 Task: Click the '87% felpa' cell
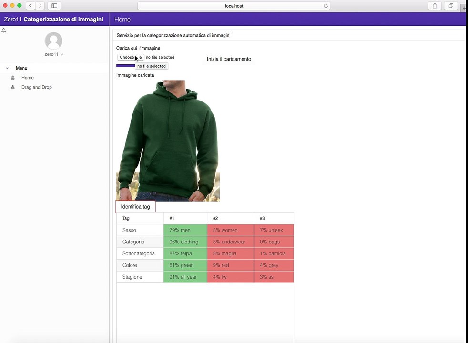tap(185, 253)
